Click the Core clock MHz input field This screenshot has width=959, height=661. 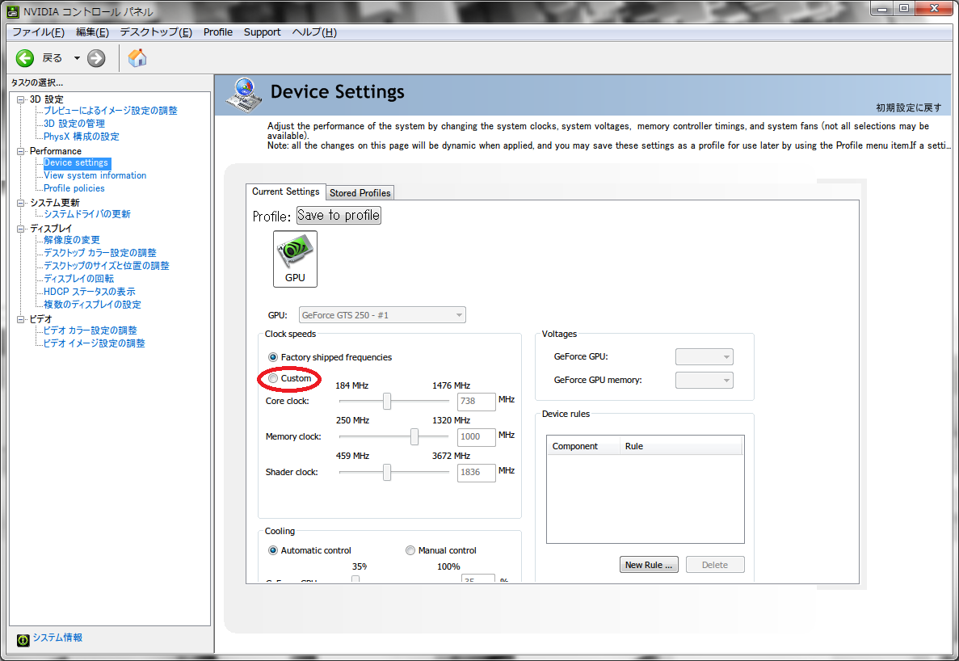coord(477,401)
